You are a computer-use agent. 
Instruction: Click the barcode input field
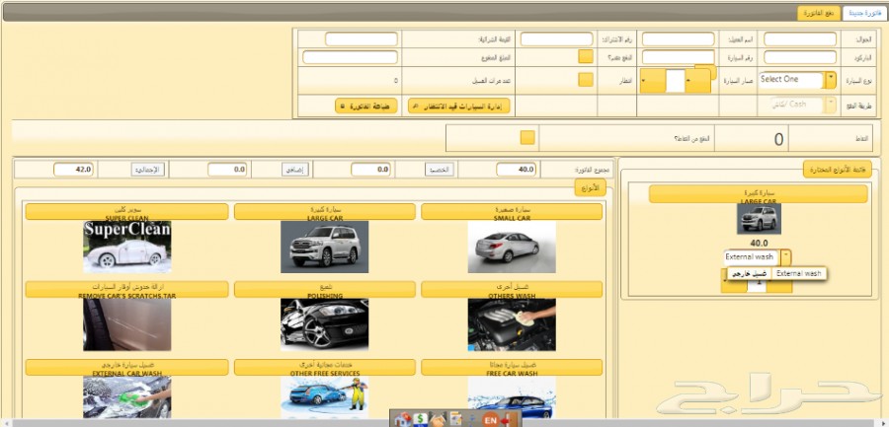[x=800, y=57]
